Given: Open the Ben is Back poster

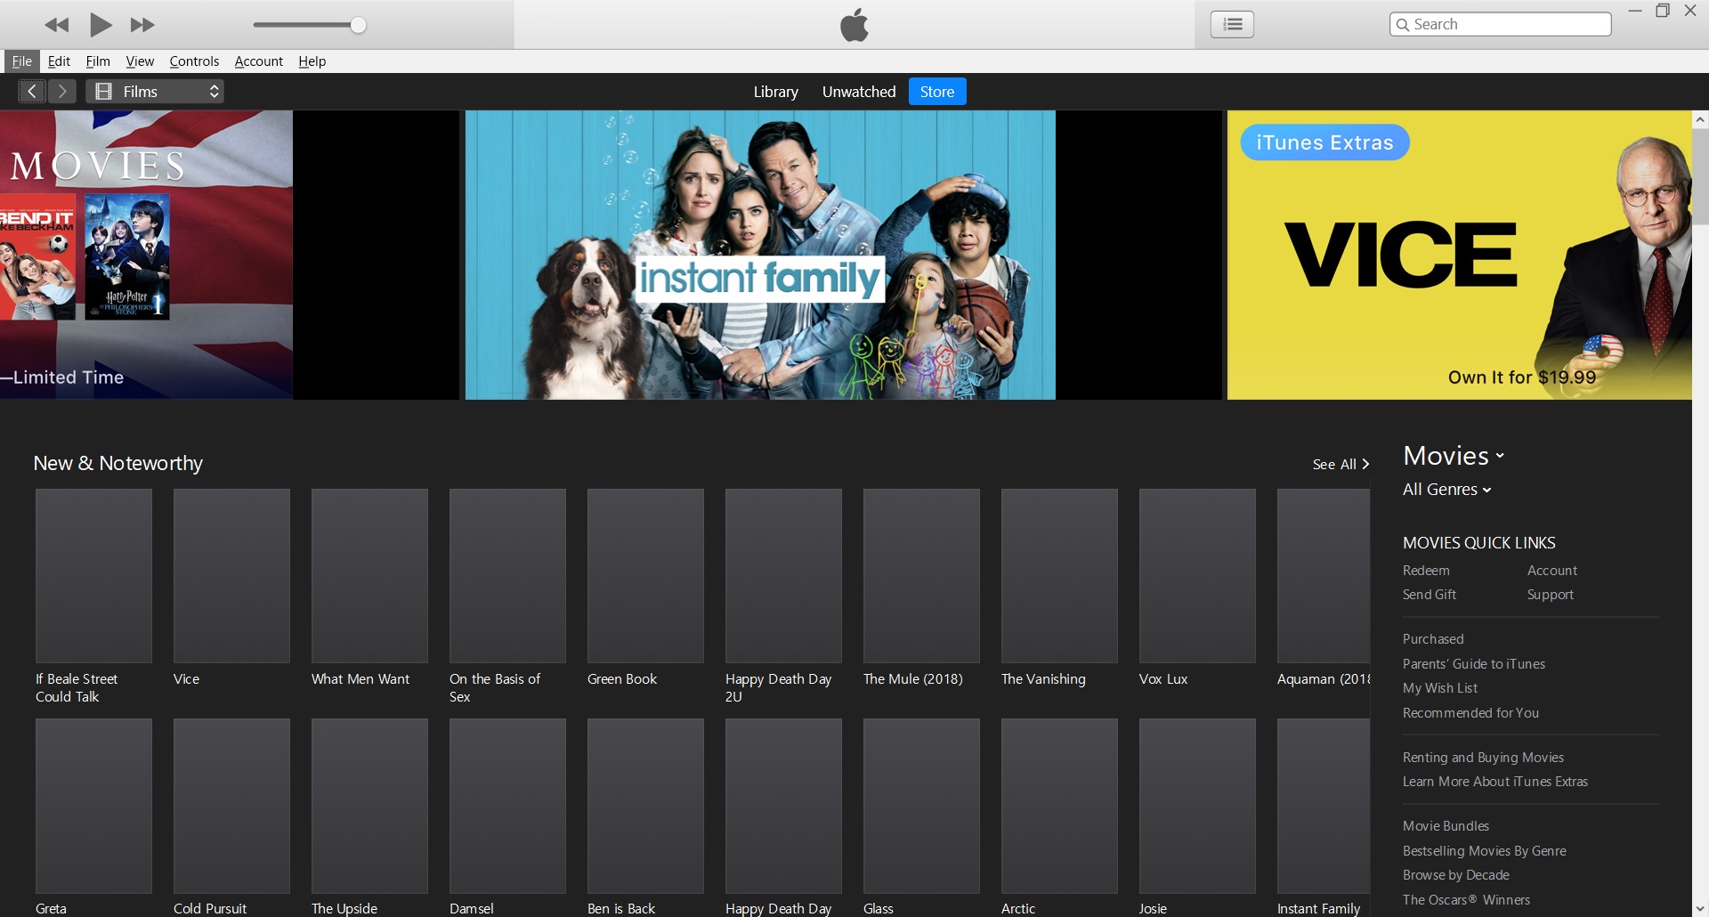Looking at the screenshot, I should pyautogui.click(x=645, y=806).
